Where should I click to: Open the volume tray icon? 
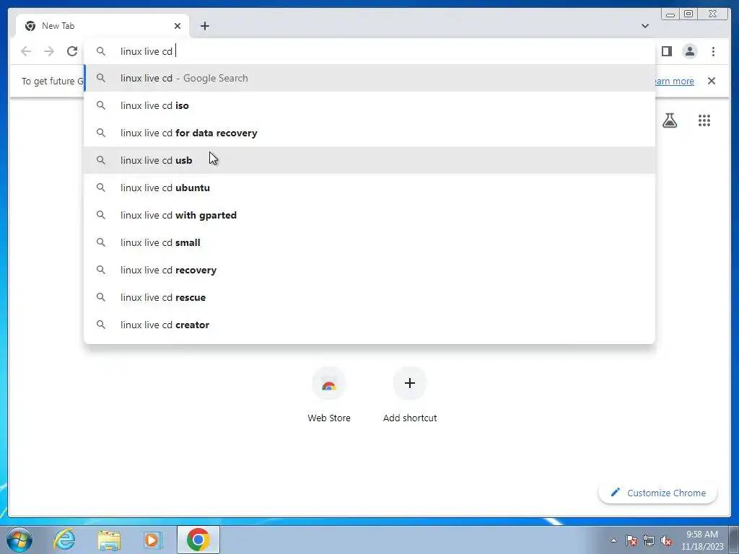click(x=666, y=540)
